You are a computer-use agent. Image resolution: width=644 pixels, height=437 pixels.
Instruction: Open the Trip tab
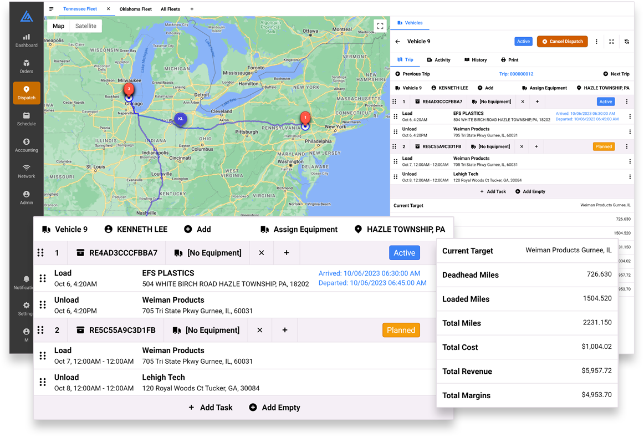coord(405,59)
